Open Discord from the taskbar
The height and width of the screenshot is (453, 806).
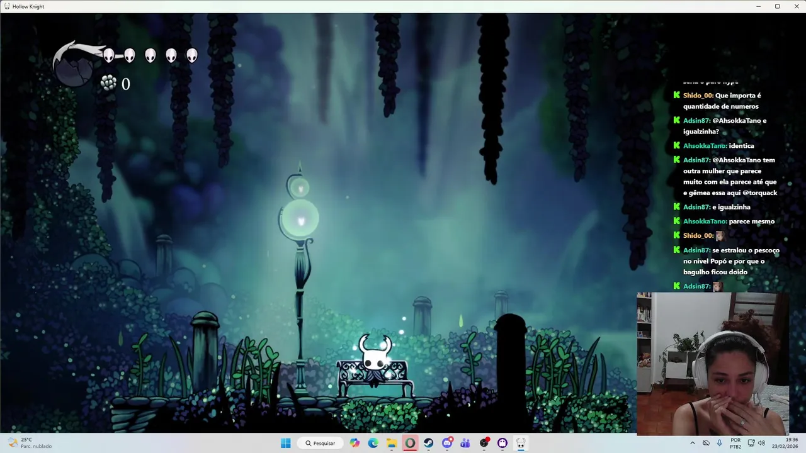pyautogui.click(x=447, y=443)
